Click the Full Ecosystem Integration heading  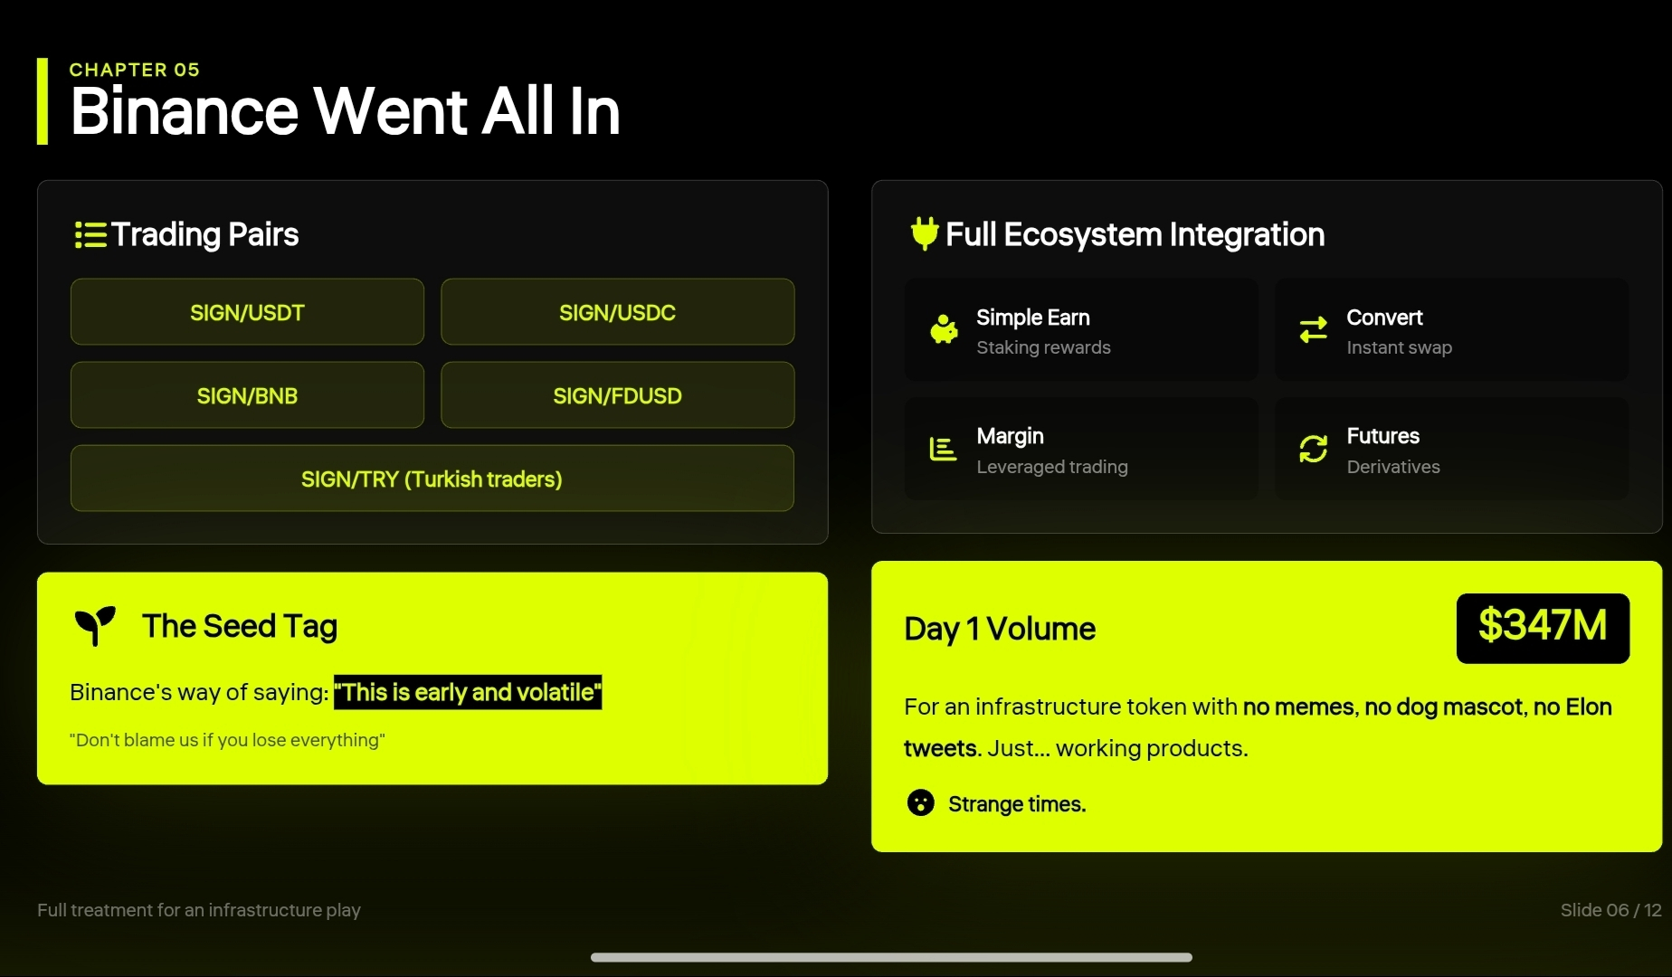click(1135, 234)
